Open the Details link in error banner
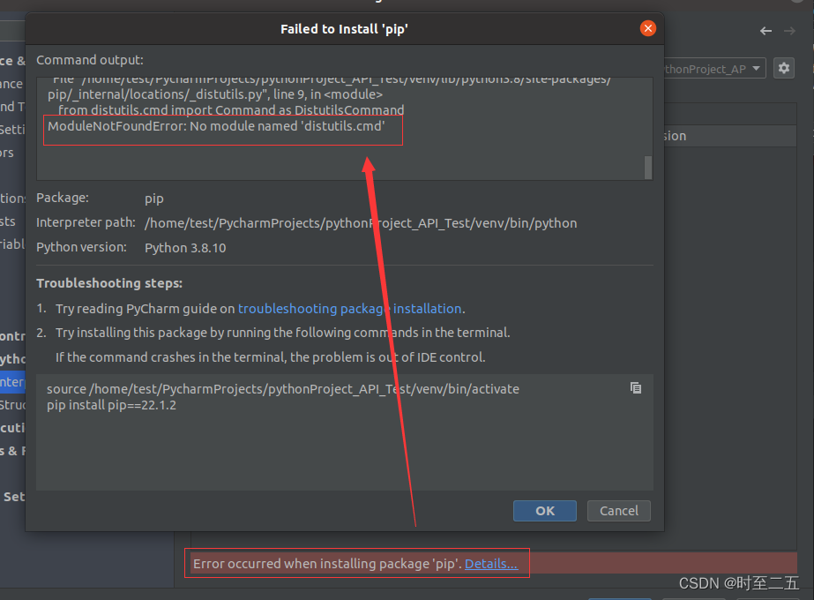Image resolution: width=814 pixels, height=600 pixels. pos(491,564)
